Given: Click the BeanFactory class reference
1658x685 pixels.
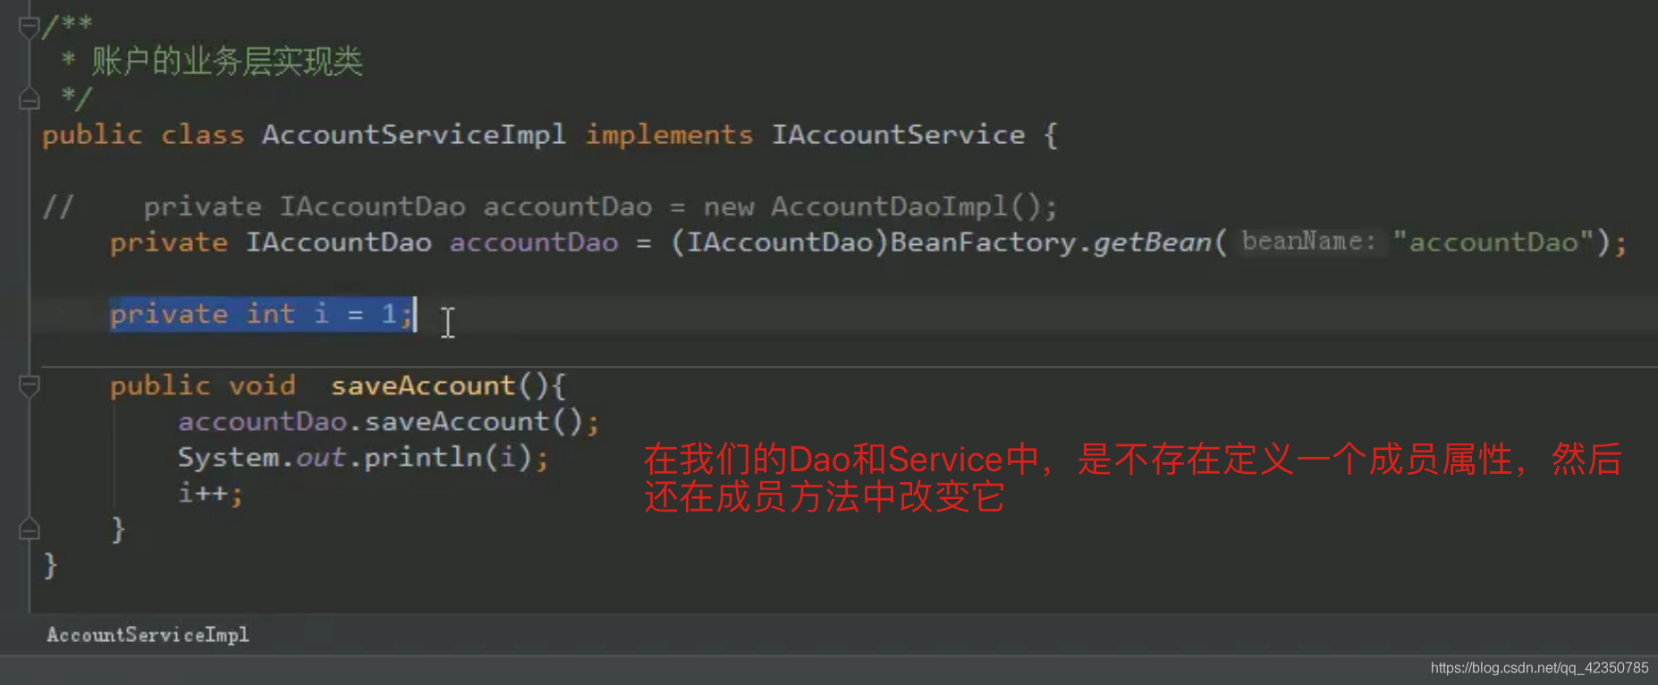Looking at the screenshot, I should point(984,242).
